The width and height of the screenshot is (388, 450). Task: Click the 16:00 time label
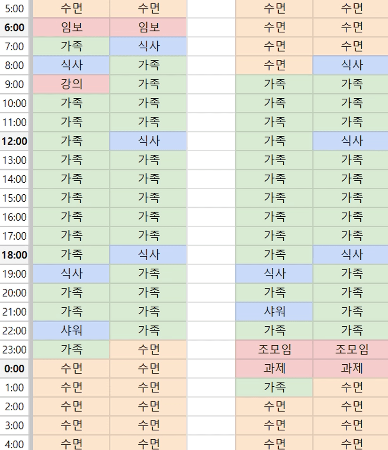(x=15, y=217)
